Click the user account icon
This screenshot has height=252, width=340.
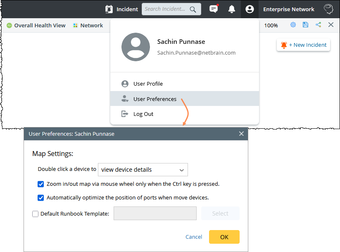click(250, 9)
